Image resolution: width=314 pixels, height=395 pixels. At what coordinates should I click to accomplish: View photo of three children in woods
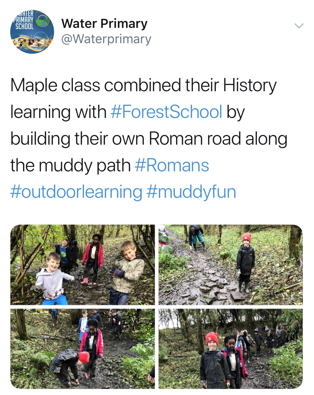tap(83, 265)
